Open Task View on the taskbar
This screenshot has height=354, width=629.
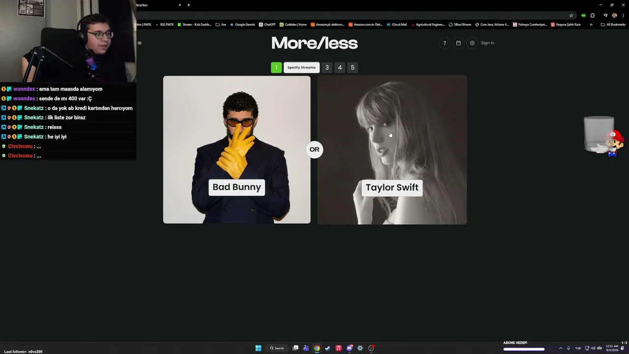(295, 348)
